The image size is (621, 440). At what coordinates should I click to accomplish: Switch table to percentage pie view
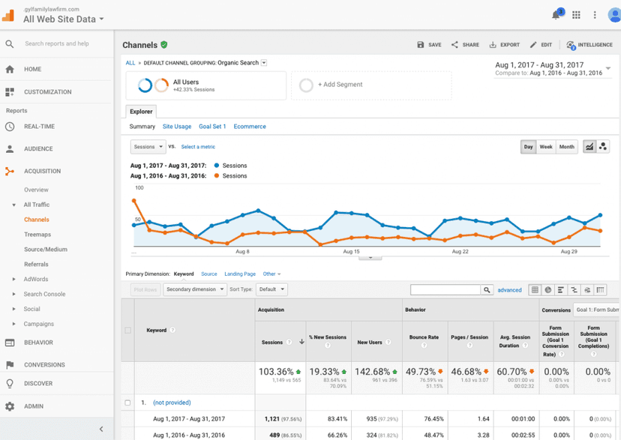click(548, 289)
